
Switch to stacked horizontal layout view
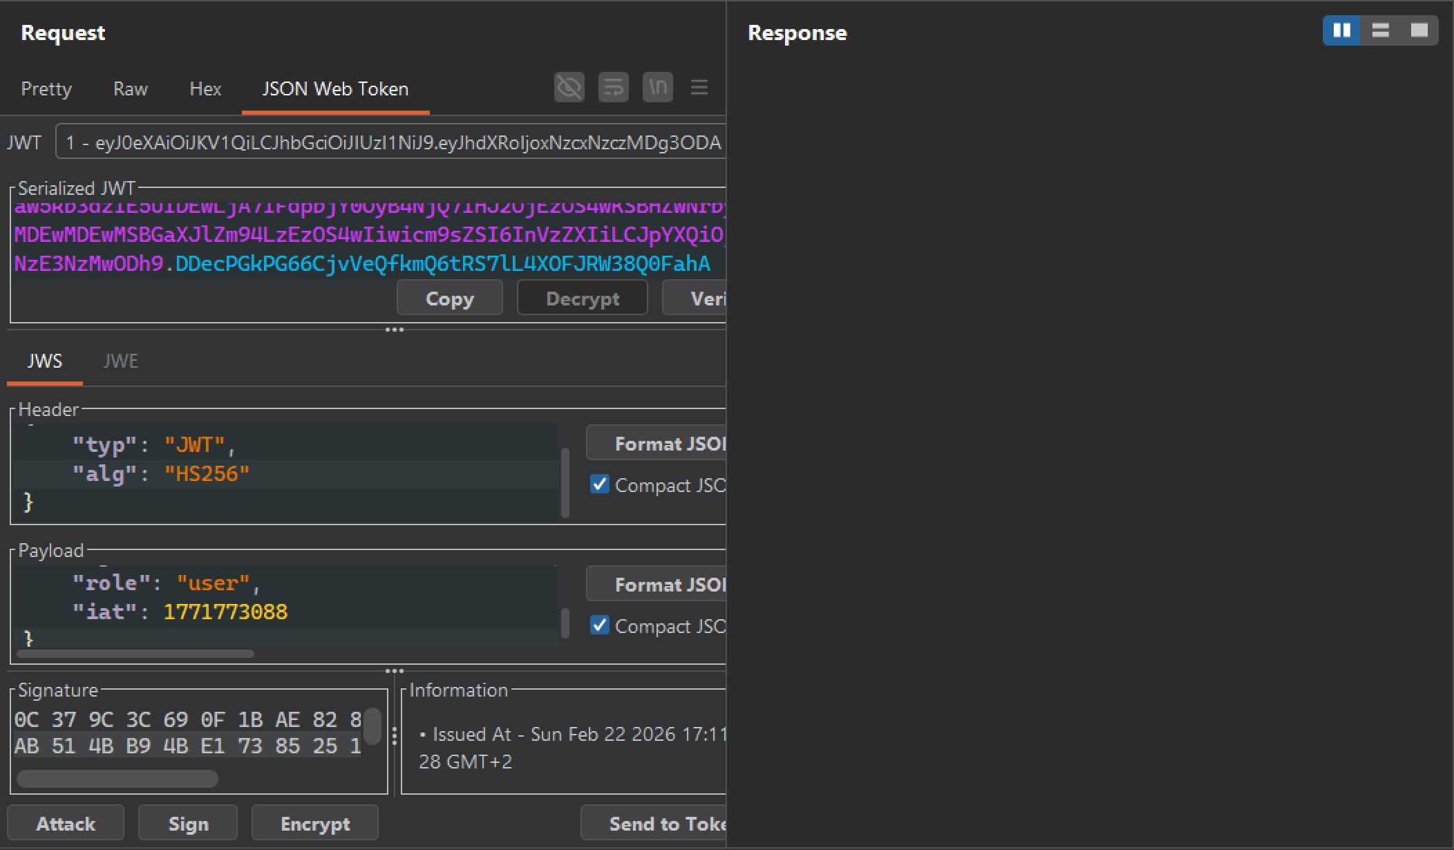pyautogui.click(x=1379, y=30)
